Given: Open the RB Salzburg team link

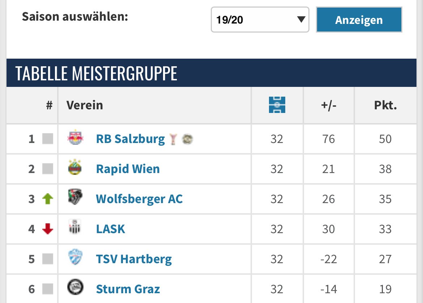Looking at the screenshot, I should click(x=130, y=139).
